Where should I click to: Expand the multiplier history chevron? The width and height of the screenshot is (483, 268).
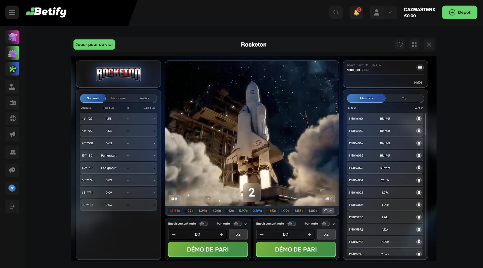pyautogui.click(x=331, y=211)
